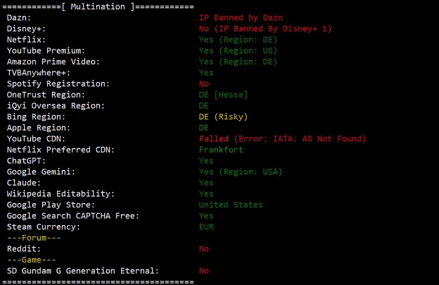Select "SD Gundam G Generation Eternal:" label
This screenshot has height=285, width=439.
[x=83, y=271]
